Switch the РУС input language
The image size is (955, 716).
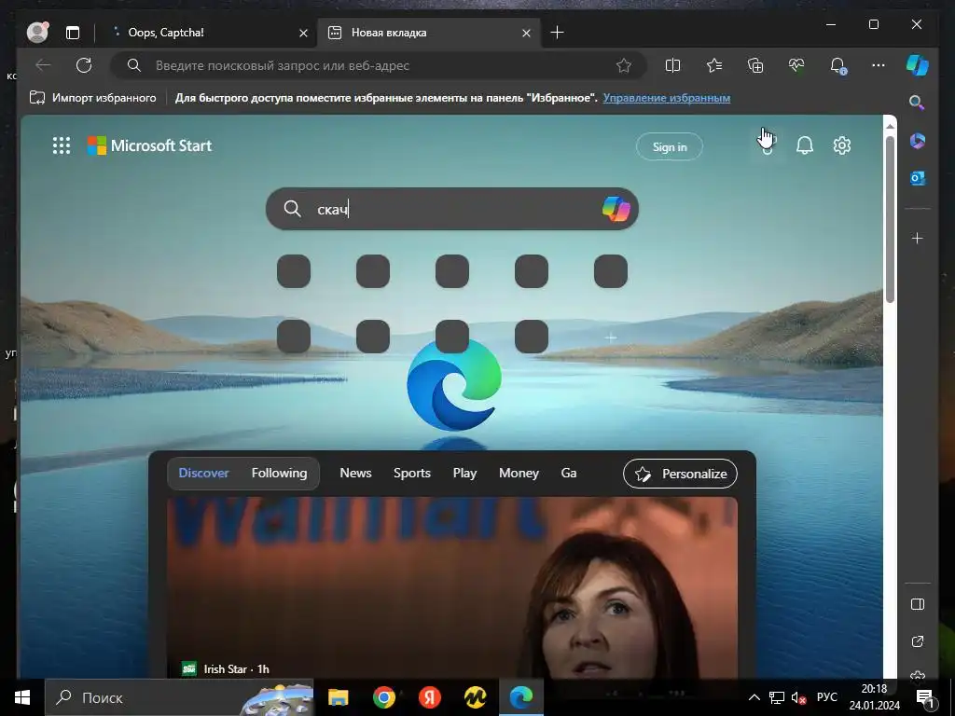(x=826, y=697)
